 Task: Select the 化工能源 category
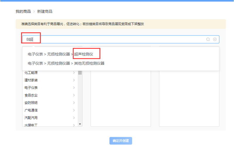(31, 72)
